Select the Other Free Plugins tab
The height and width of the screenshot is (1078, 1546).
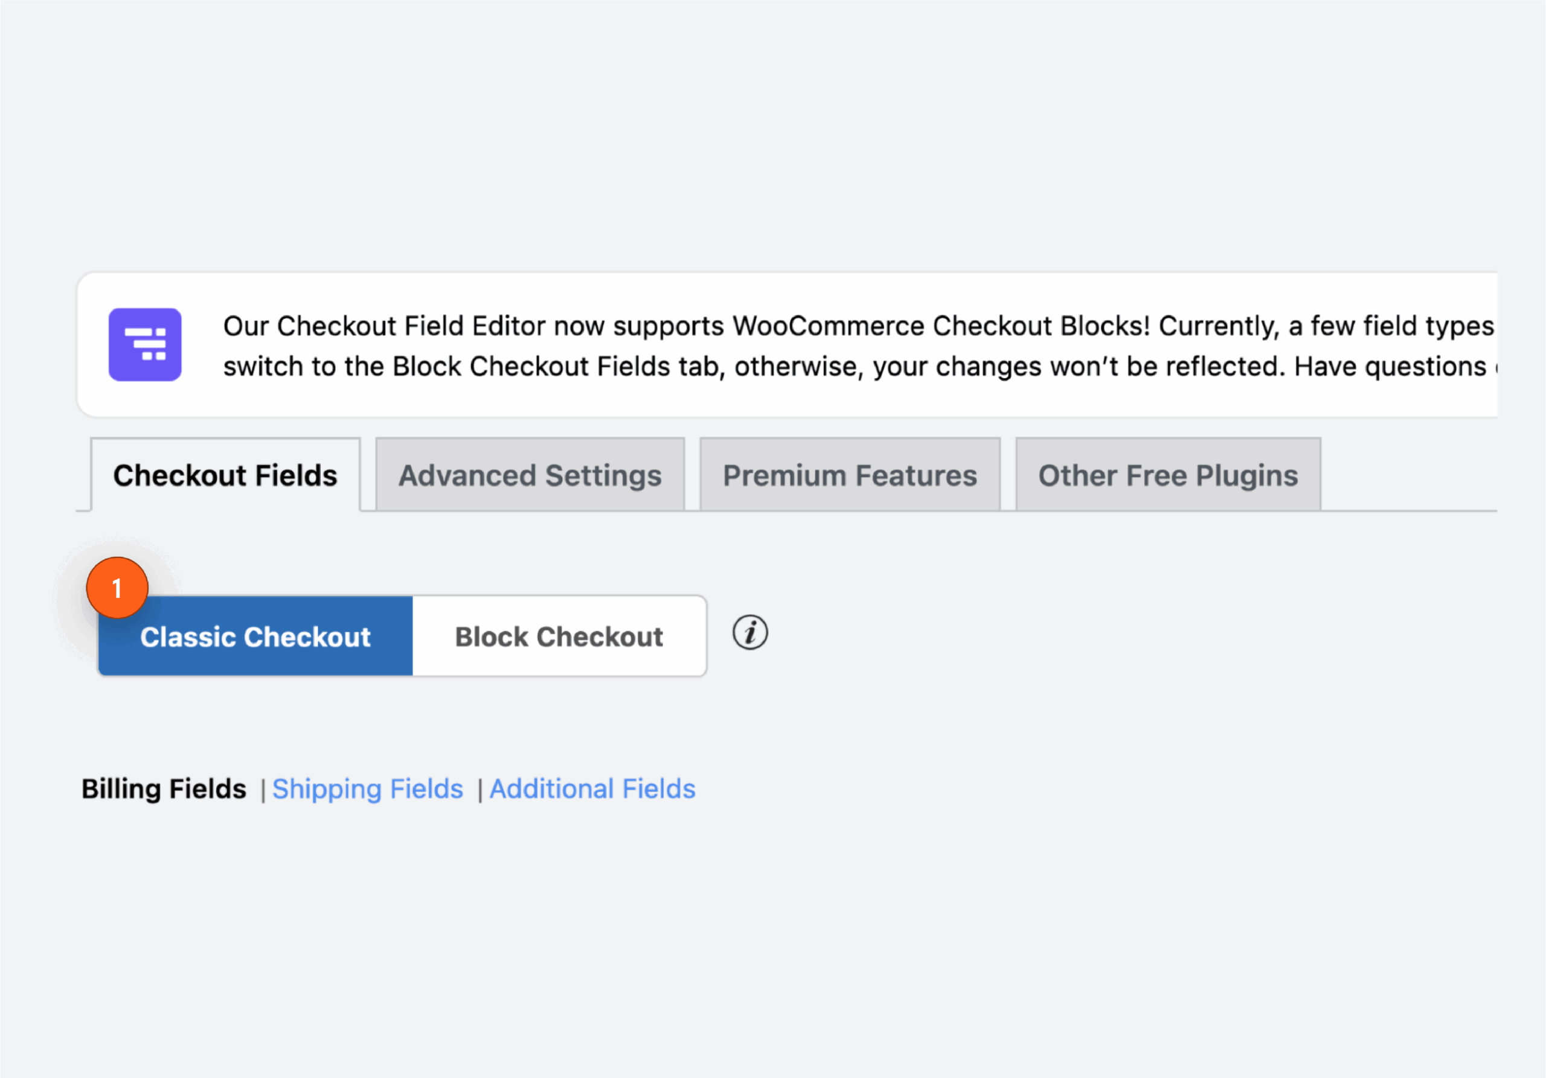1167,475
